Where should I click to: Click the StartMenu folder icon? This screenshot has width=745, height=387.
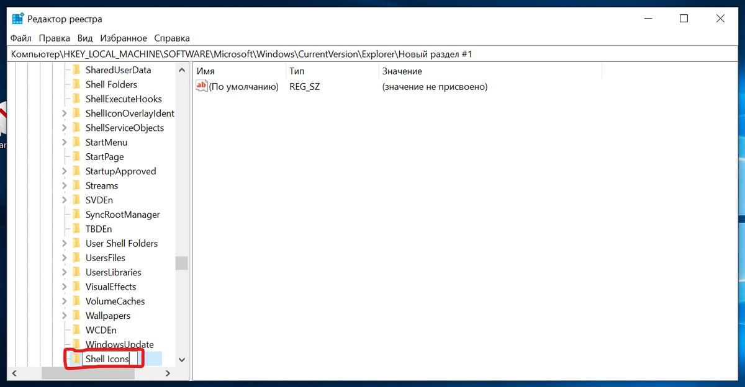(76, 142)
